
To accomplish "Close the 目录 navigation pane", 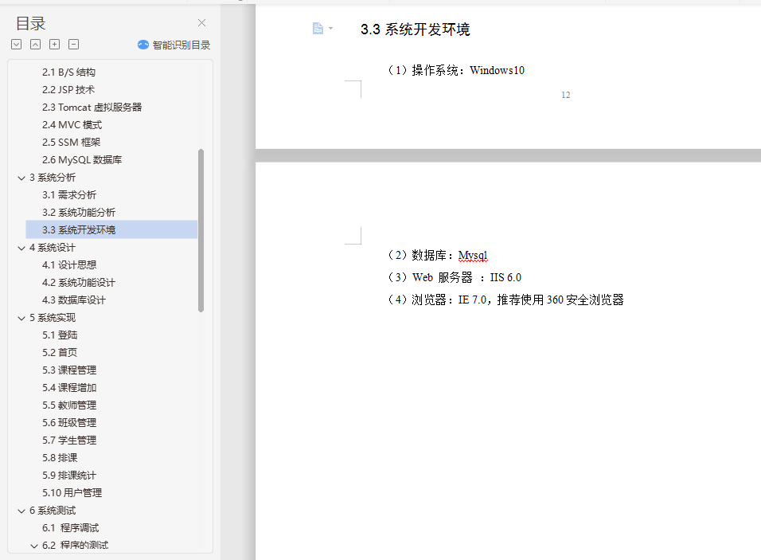I will pyautogui.click(x=202, y=23).
